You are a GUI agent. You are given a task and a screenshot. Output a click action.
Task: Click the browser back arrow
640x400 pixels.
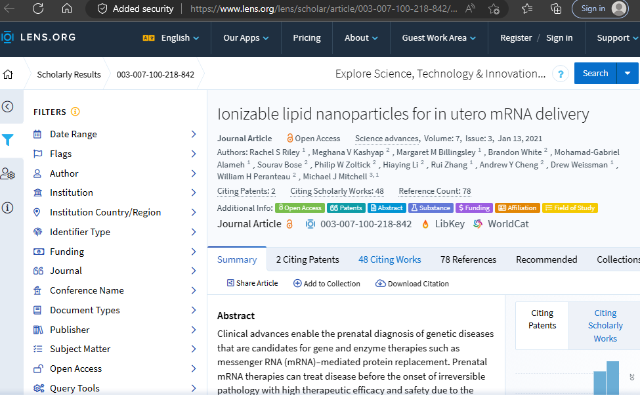9,9
